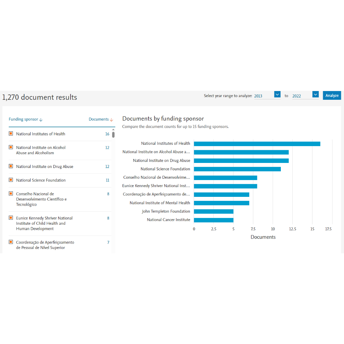The width and height of the screenshot is (344, 344).
Task: Click the sponsor list scrollbar thumb
Action: point(113,134)
